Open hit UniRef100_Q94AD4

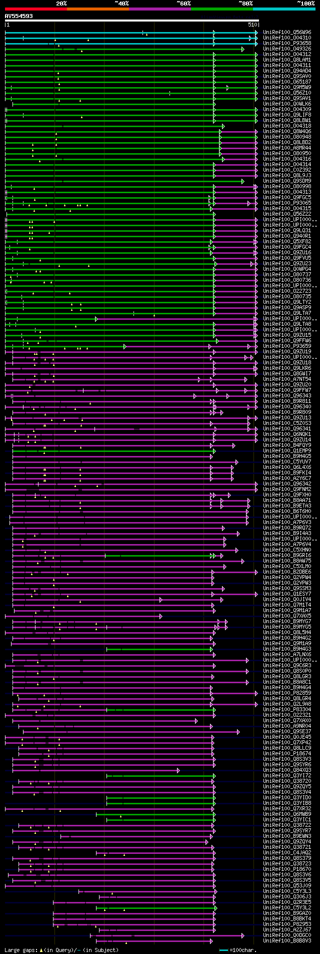tap(287, 71)
